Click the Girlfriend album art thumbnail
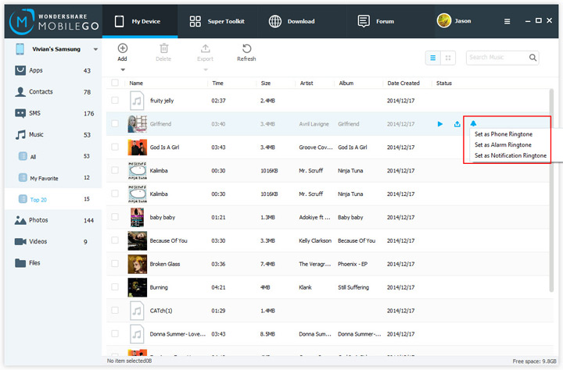Screen dimensions: 563x370 coord(137,124)
